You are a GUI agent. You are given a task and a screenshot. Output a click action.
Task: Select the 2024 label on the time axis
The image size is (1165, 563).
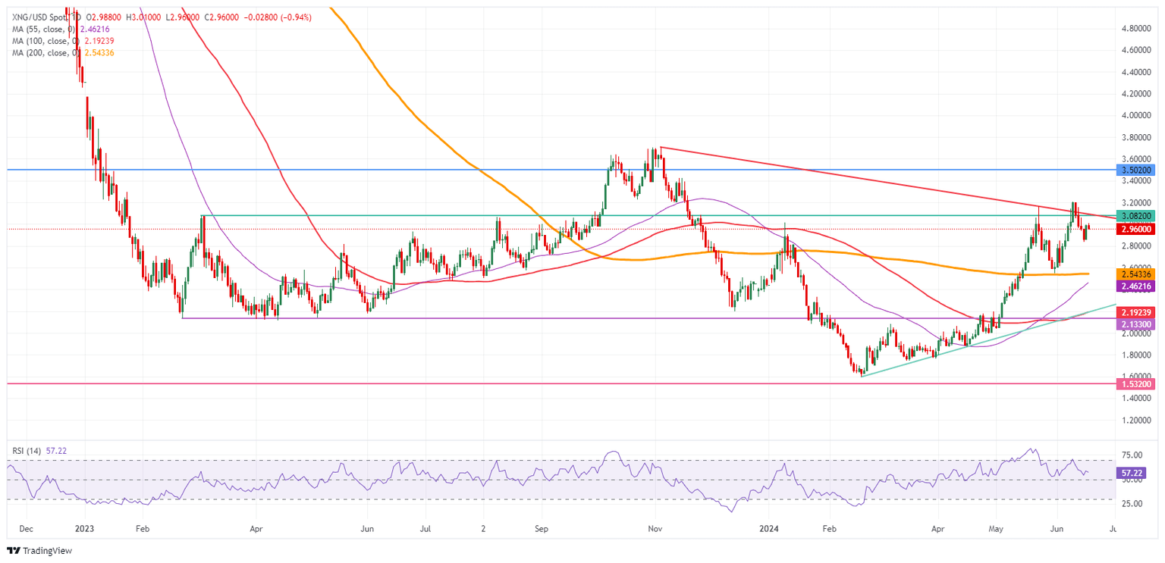click(769, 530)
